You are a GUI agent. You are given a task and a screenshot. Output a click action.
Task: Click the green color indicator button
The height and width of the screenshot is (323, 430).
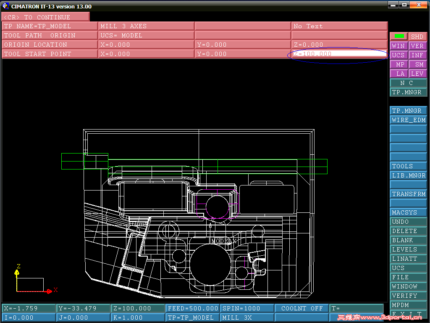tap(399, 37)
